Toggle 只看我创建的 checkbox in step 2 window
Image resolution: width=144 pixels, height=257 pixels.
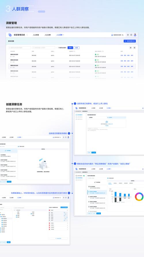(18, 146)
